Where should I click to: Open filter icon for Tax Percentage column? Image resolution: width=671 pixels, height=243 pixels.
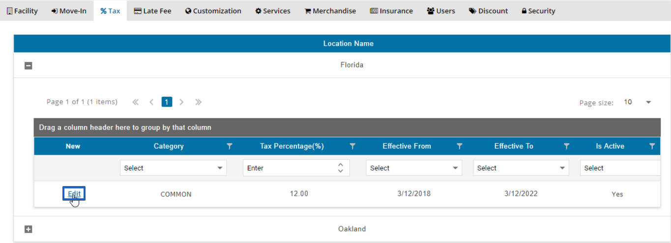352,146
